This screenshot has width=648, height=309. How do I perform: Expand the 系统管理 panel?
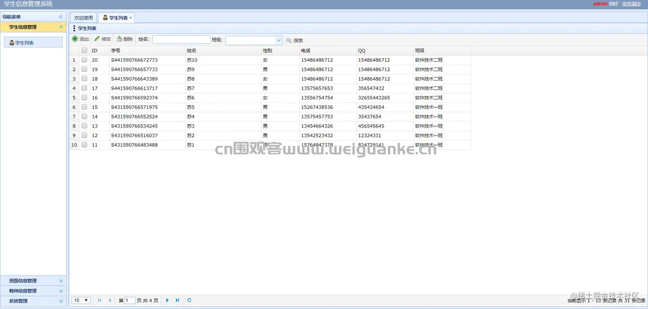[61, 301]
